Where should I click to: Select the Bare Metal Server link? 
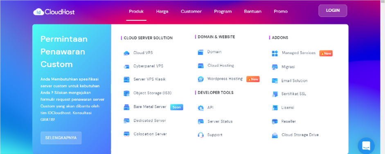(150, 107)
